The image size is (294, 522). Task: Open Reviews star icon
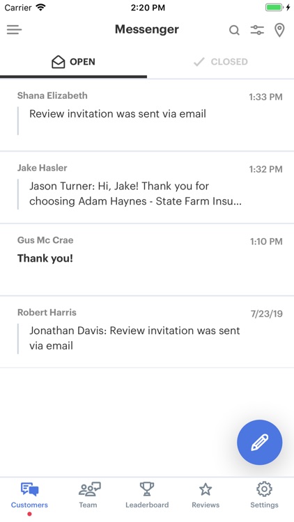(x=206, y=489)
